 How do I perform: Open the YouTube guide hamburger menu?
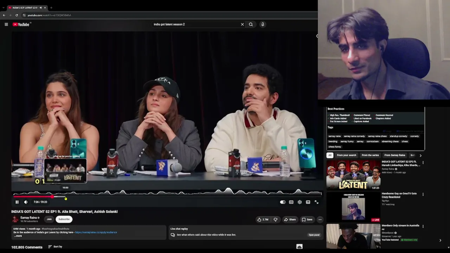click(6, 24)
